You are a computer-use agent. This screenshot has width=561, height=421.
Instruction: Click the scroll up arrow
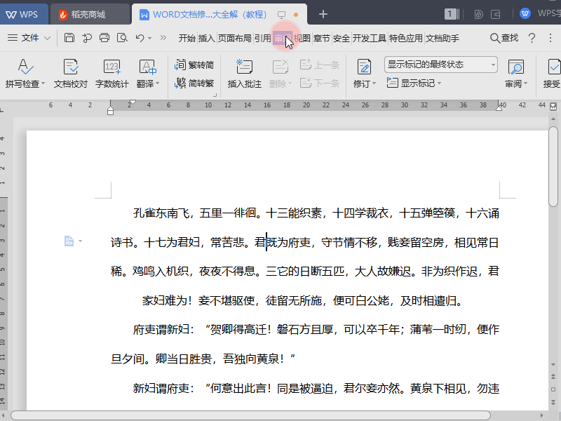click(553, 119)
